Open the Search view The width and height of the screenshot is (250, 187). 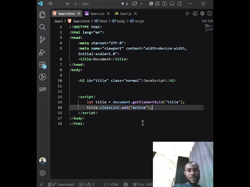pos(42,27)
